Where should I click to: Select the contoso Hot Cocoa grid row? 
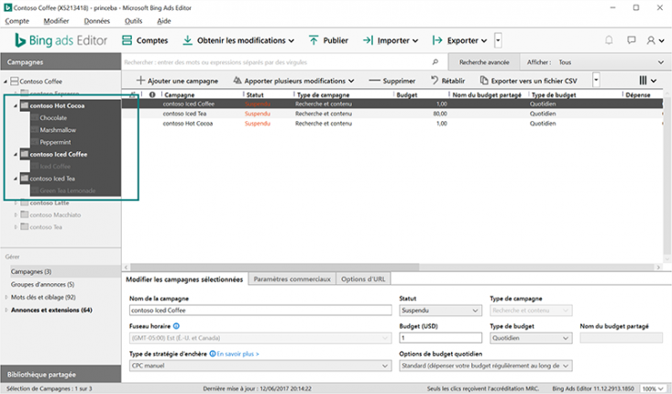392,124
